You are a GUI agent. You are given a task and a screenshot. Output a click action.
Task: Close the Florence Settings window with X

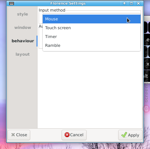pos(138,3)
